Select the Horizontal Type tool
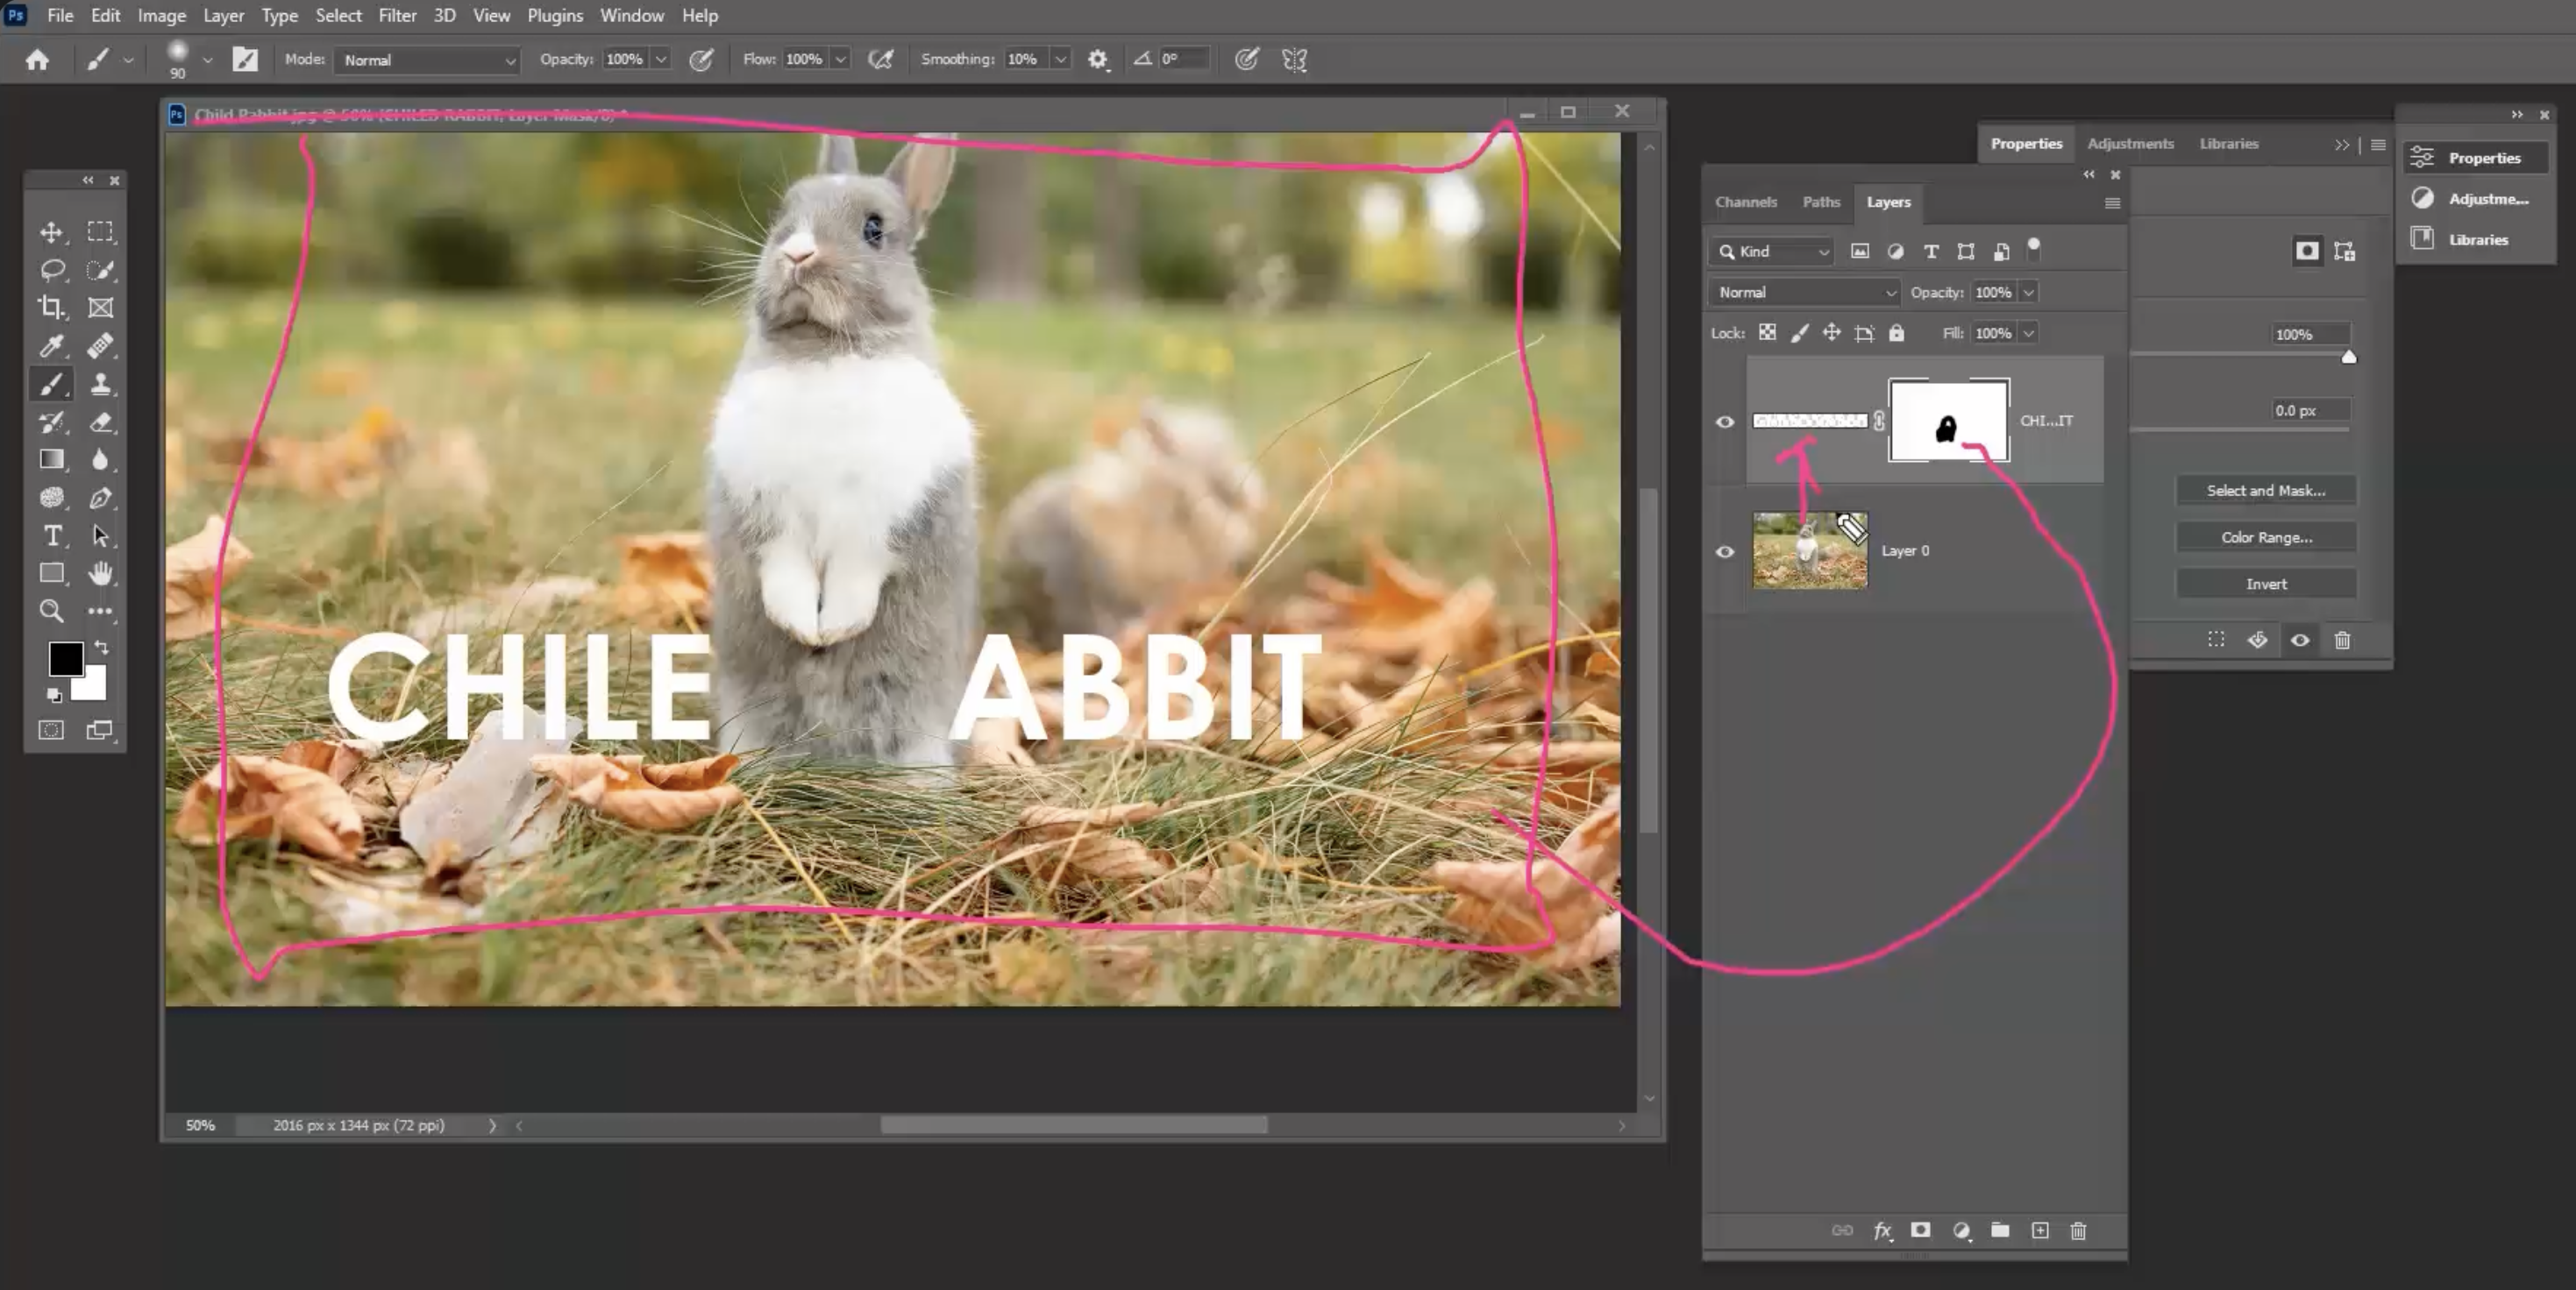The height and width of the screenshot is (1290, 2576). (51, 535)
